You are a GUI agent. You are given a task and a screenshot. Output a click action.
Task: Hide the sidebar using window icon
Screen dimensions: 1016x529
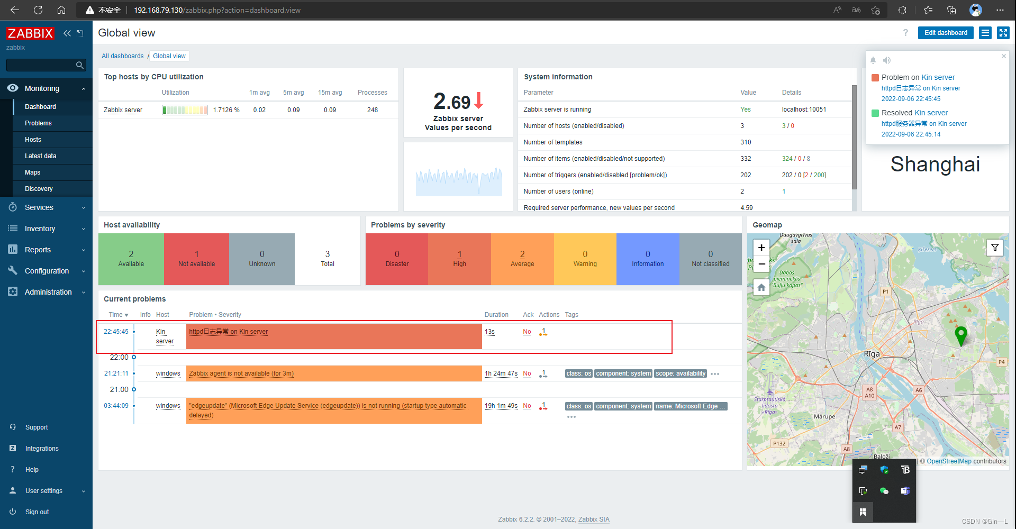pos(80,33)
